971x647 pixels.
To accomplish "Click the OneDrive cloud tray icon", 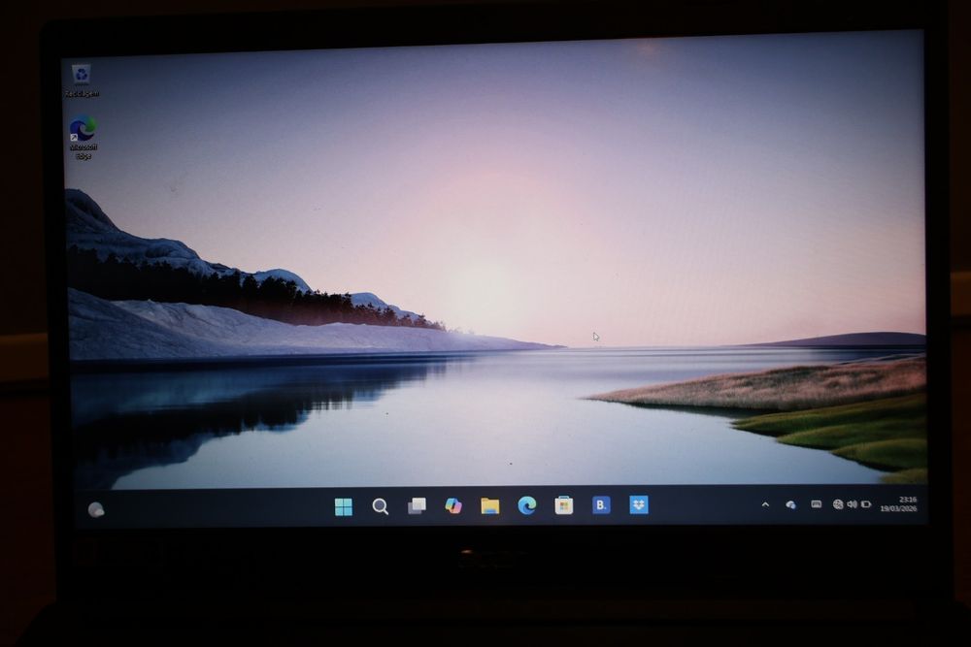I will click(790, 504).
